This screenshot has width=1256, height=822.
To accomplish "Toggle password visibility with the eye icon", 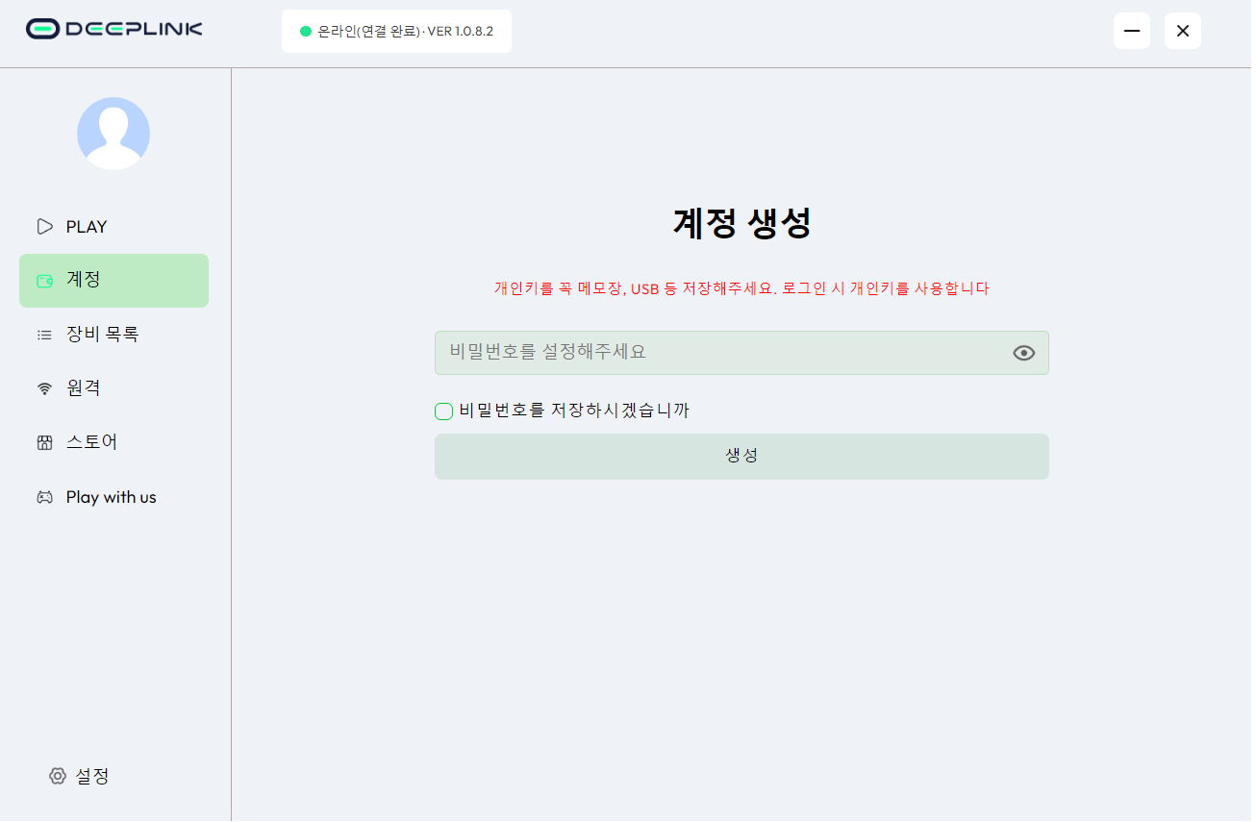I will click(x=1023, y=353).
